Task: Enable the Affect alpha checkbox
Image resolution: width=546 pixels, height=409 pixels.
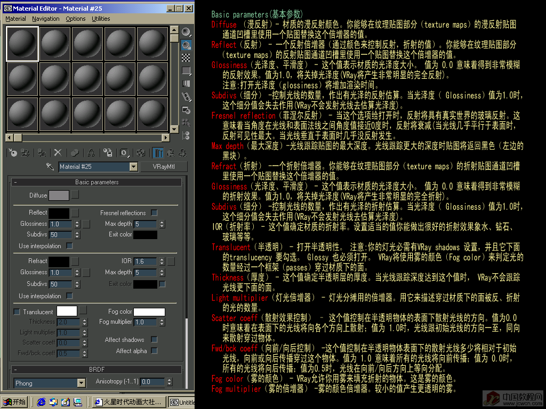Action: (x=154, y=350)
